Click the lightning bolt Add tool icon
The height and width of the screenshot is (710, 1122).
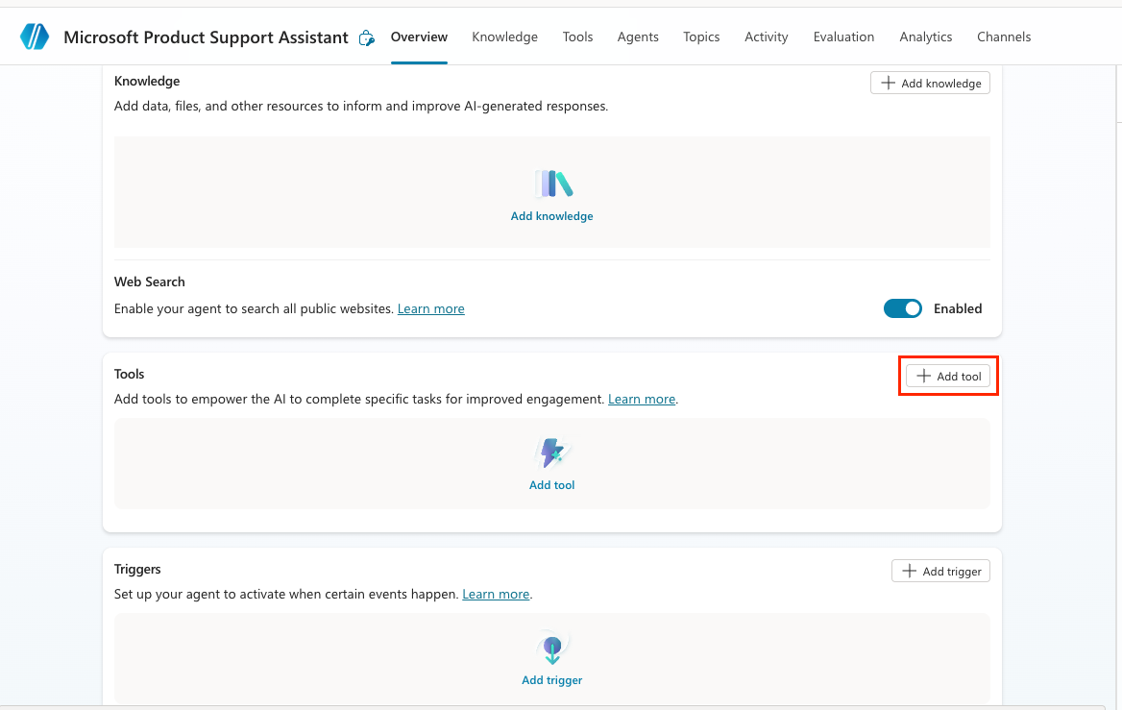(552, 453)
